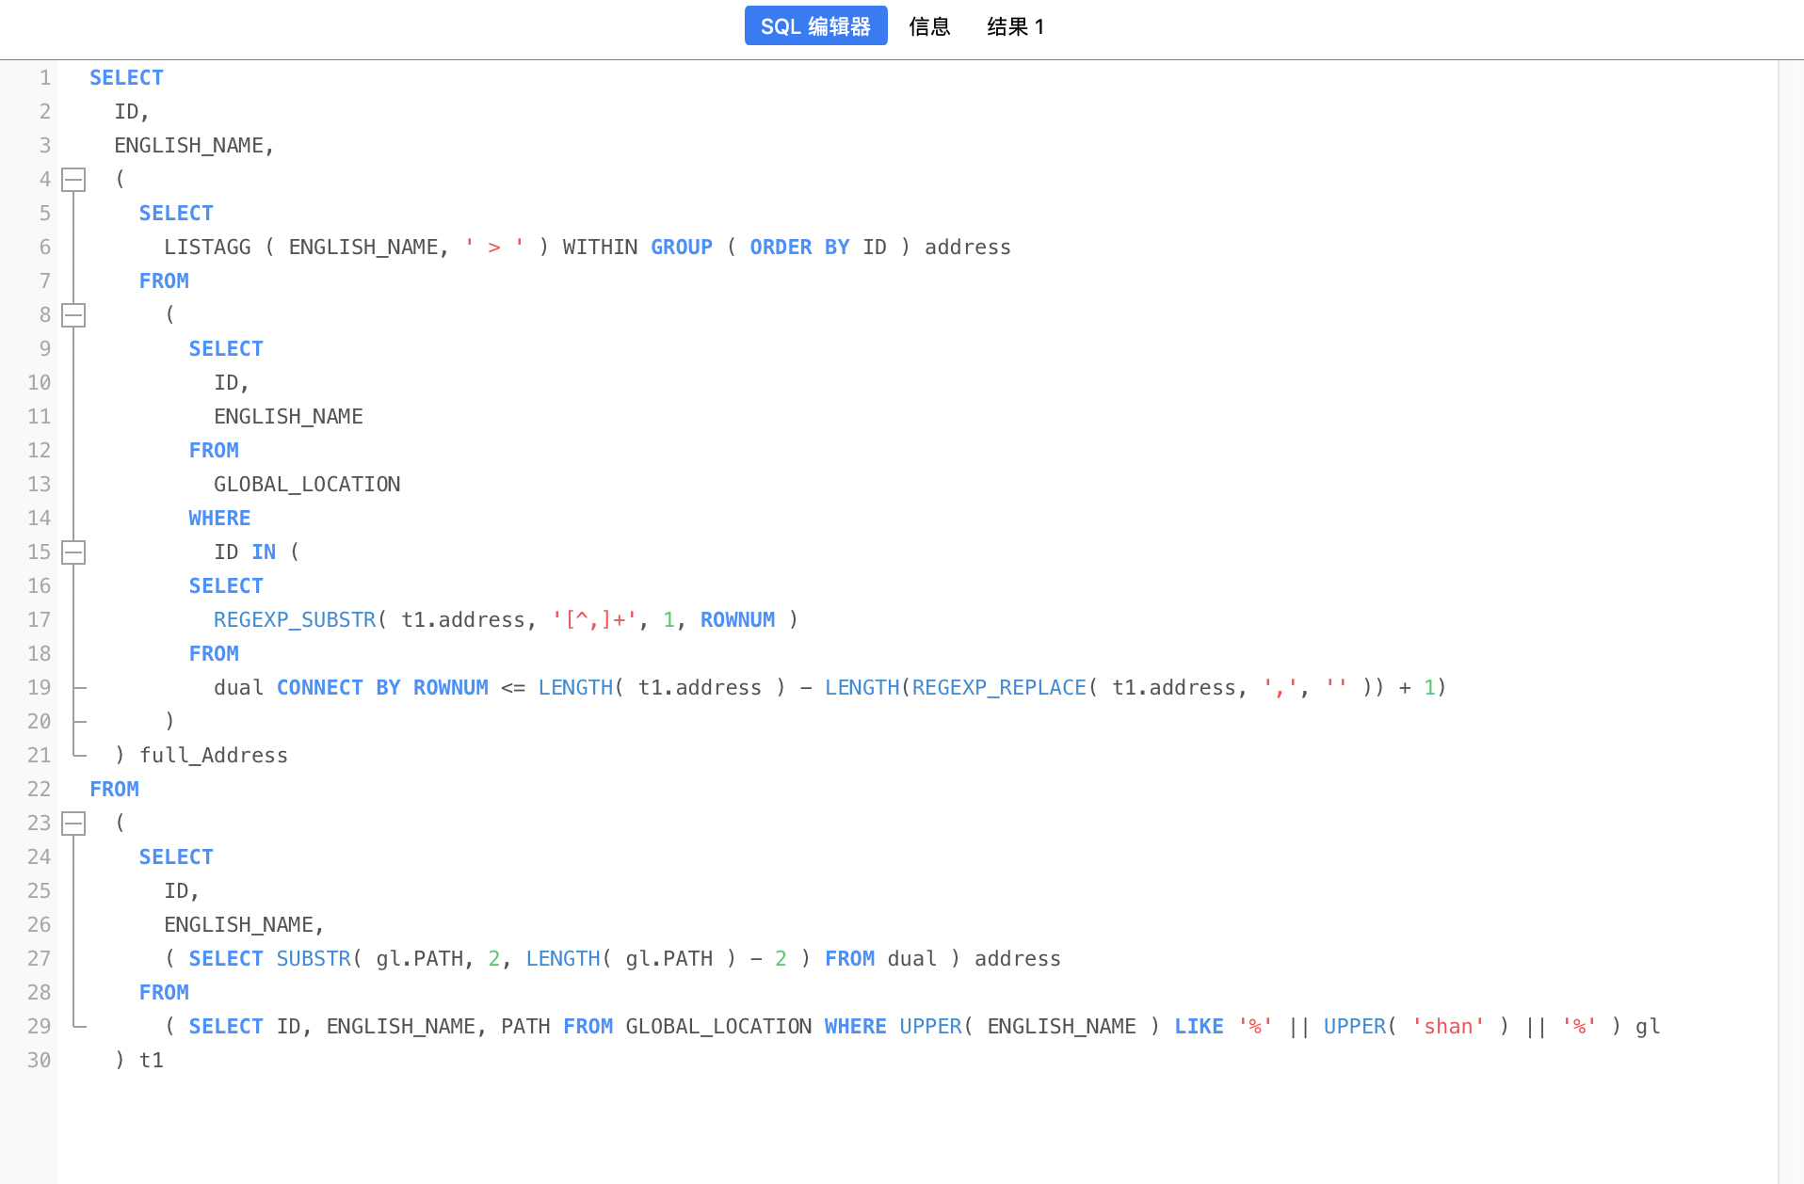The image size is (1804, 1184).
Task: Click the REGEXP_SUBSTR function on line 17
Action: pos(295,619)
